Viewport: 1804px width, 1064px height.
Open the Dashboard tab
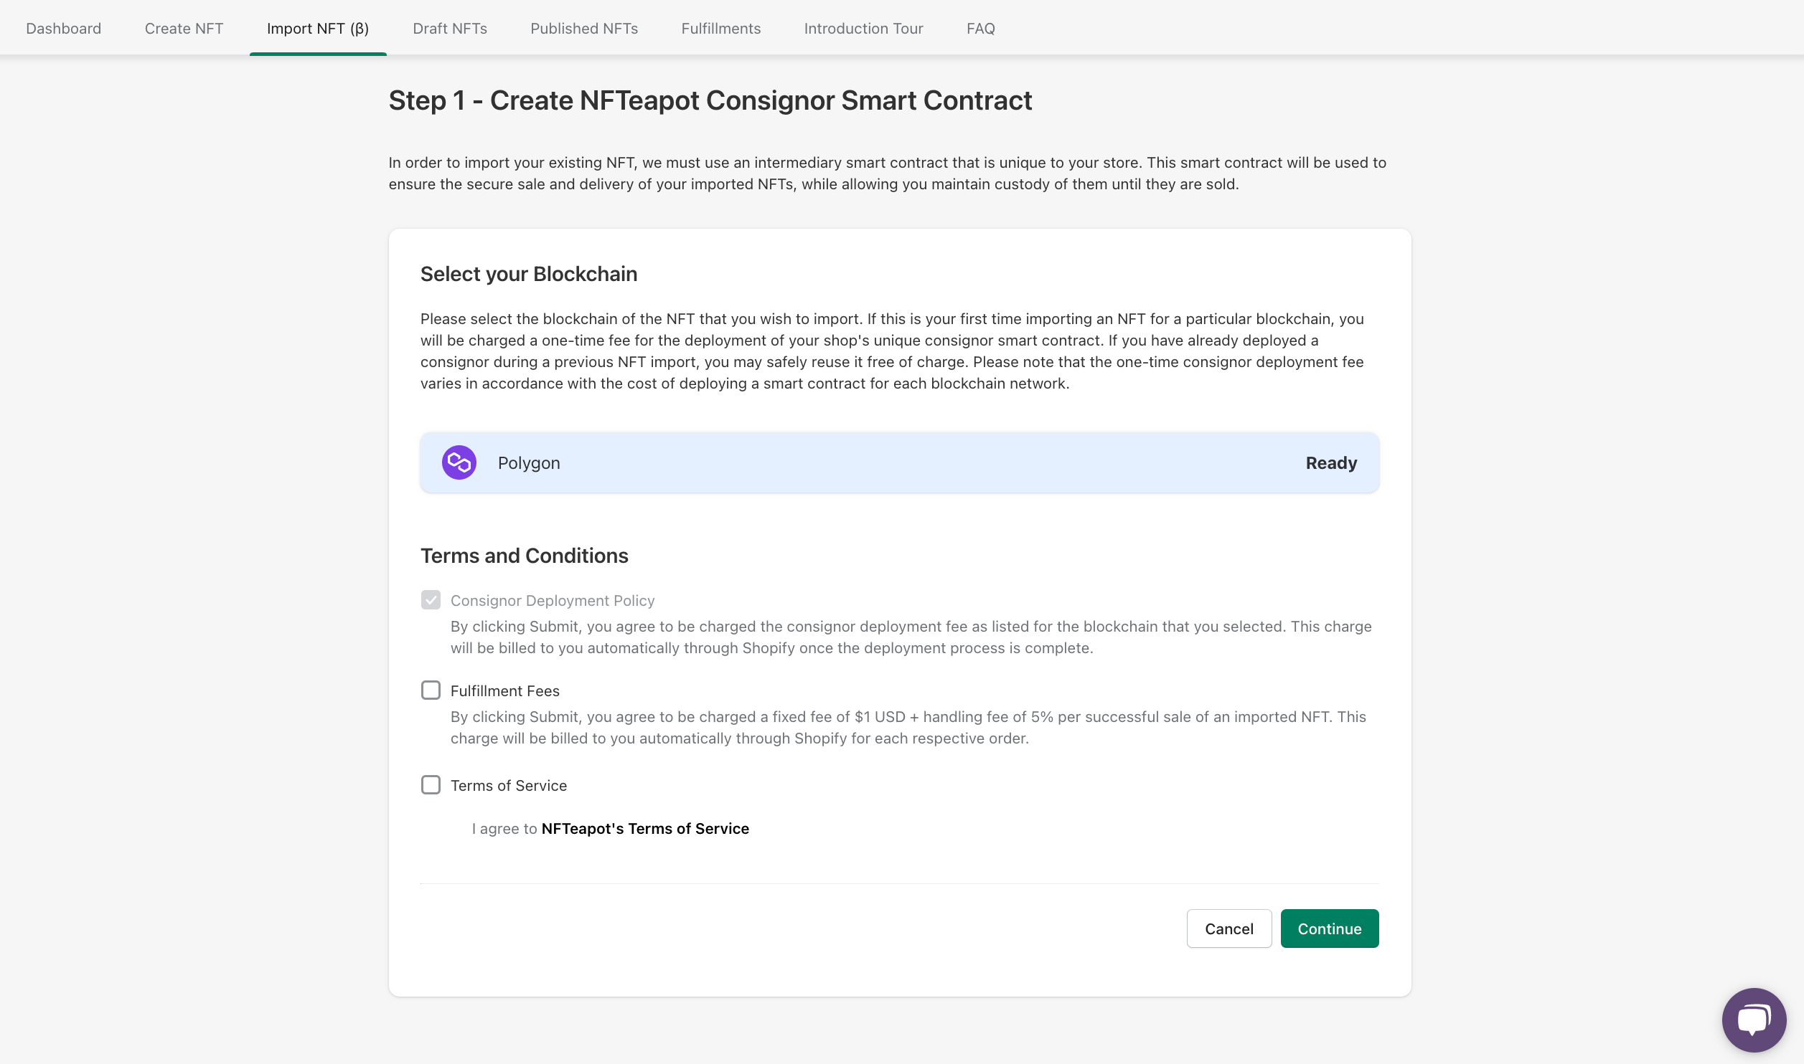tap(63, 29)
